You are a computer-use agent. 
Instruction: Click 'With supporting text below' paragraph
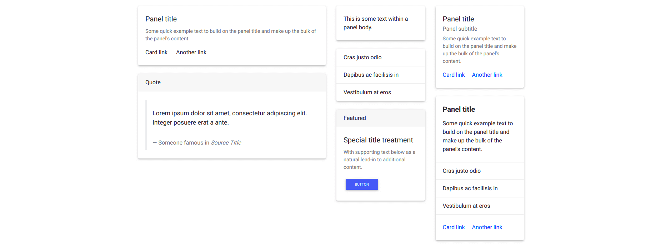point(379,160)
